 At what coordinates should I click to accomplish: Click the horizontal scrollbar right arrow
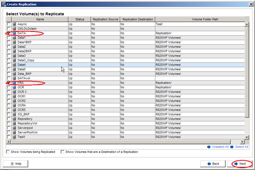[x=242, y=142]
